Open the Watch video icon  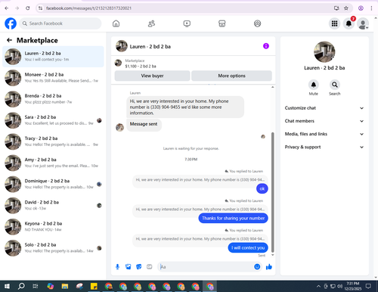187,23
